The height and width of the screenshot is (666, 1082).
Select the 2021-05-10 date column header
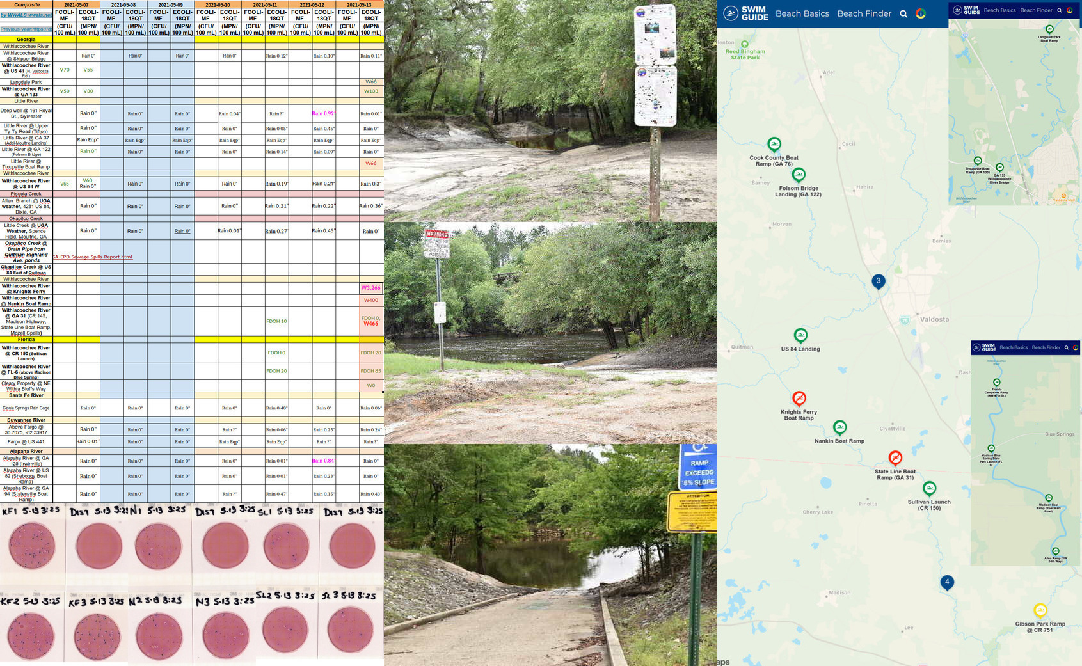click(218, 4)
